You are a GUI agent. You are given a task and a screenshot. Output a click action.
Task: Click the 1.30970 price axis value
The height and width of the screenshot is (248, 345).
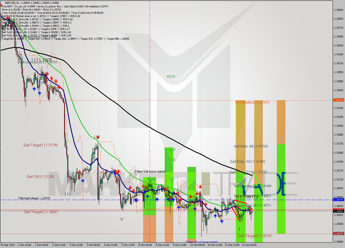click(339, 188)
